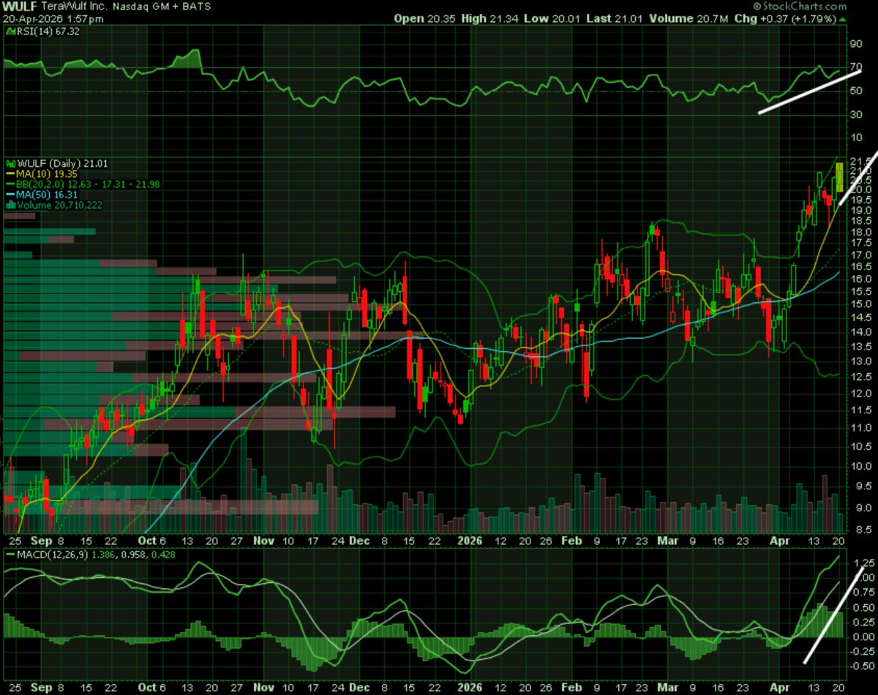Screen dimensions: 878x695
Task: Click the Nov label under MACD panel
Action: click(263, 689)
